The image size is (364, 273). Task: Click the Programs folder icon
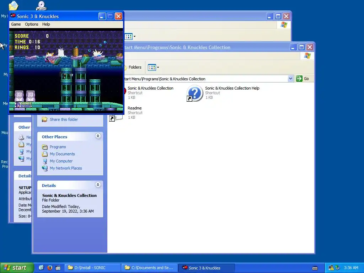point(44,147)
